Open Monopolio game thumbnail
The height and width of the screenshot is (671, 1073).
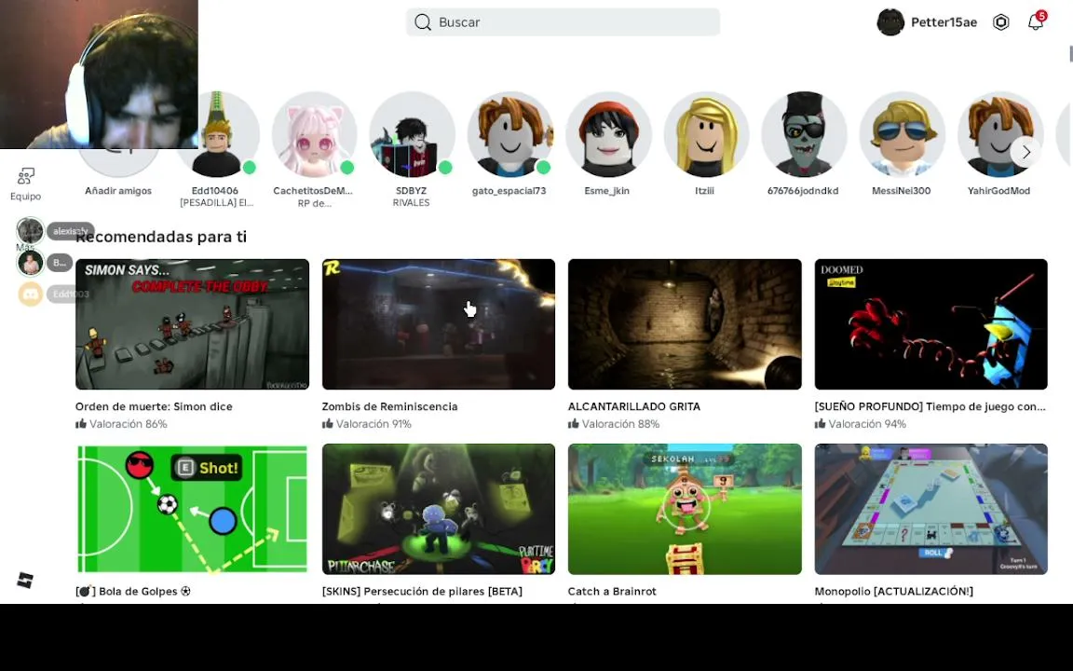(x=930, y=509)
